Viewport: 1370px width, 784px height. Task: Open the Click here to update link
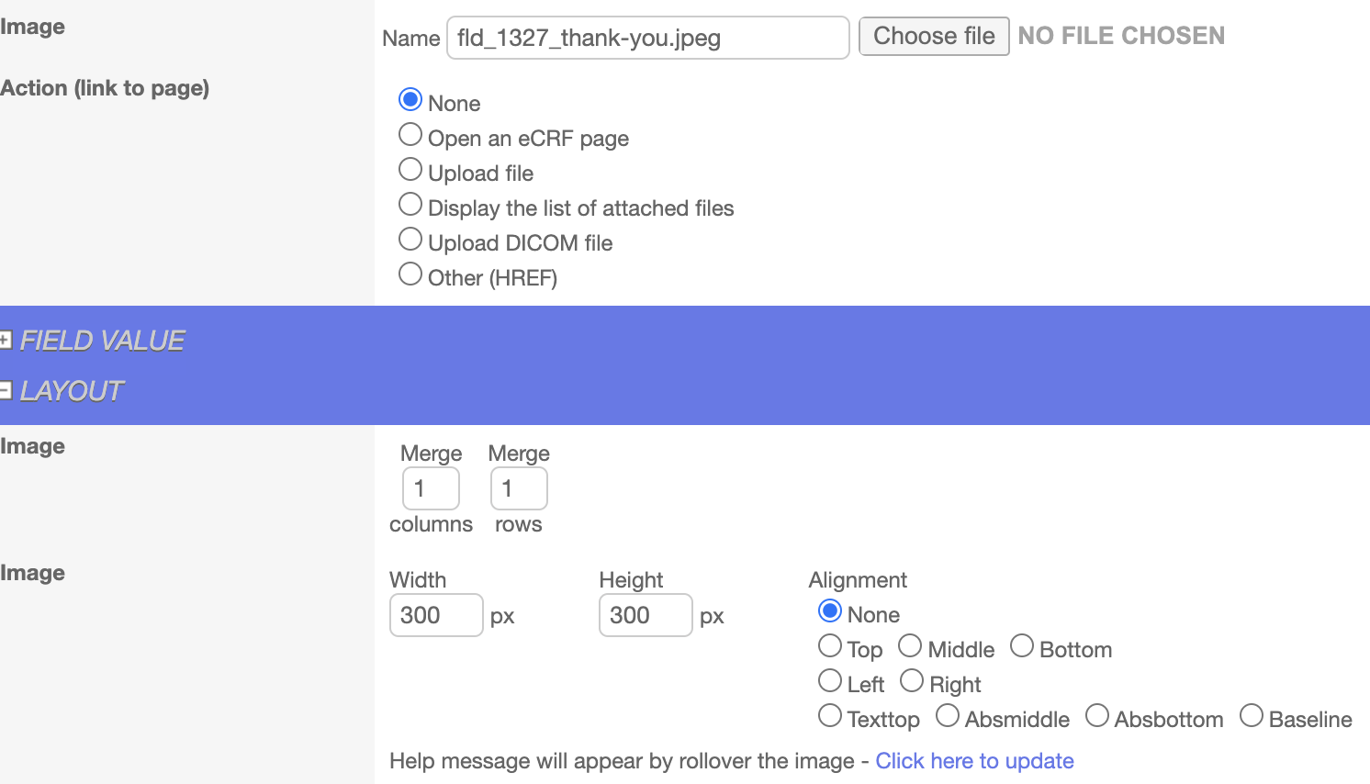click(974, 761)
